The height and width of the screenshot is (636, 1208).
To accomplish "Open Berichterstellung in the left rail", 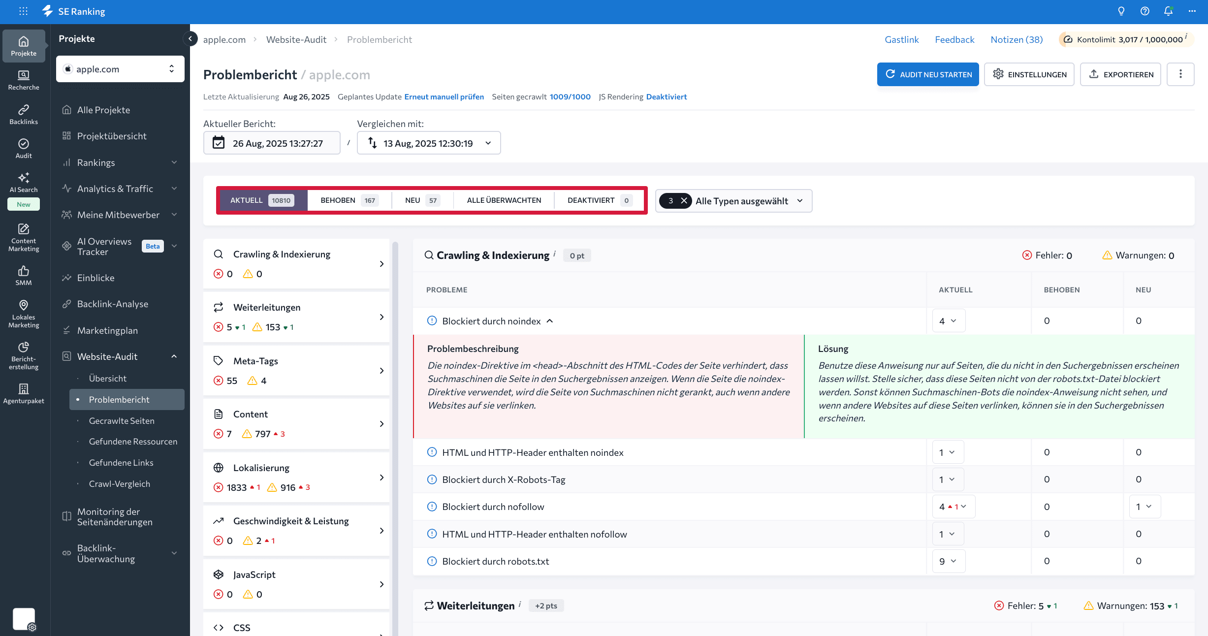I will coord(24,355).
